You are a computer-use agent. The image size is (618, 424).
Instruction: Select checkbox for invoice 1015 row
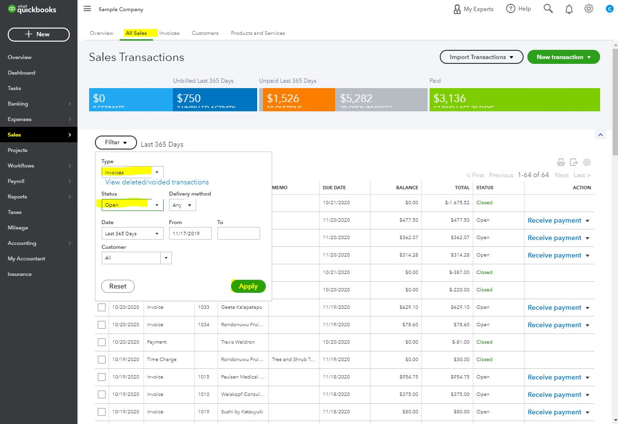click(102, 377)
